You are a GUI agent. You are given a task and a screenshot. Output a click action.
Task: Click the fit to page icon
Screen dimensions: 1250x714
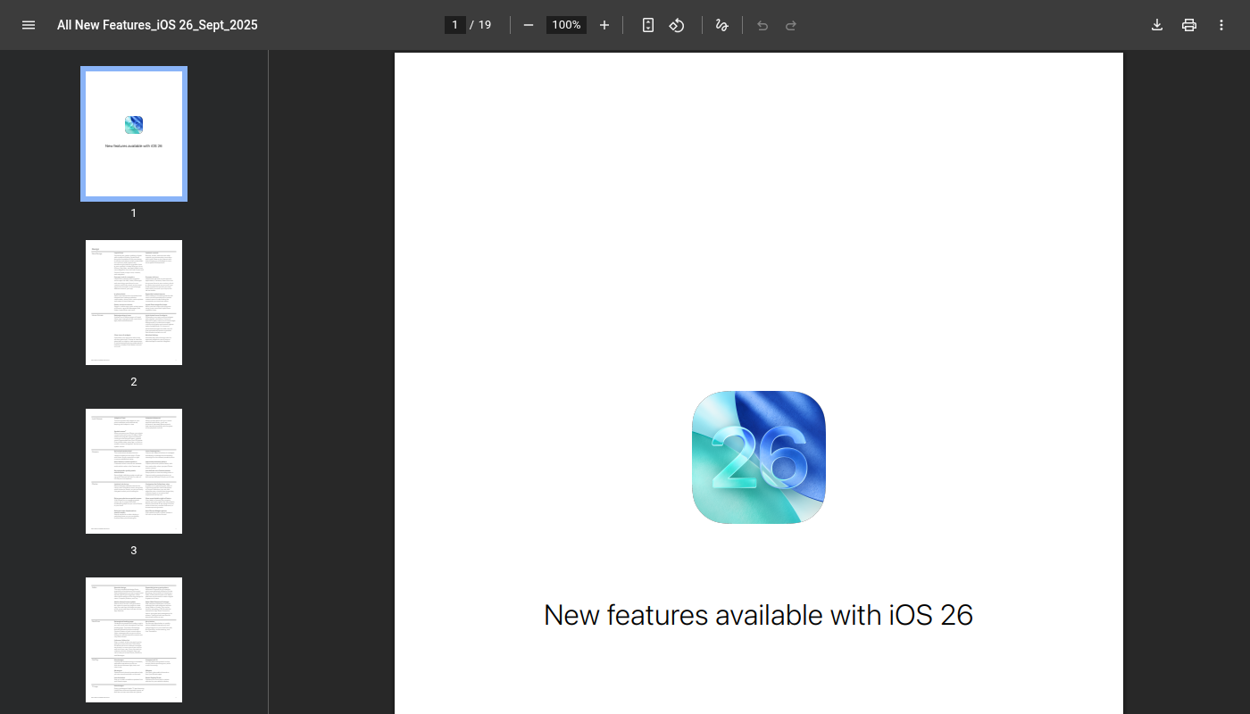tap(648, 25)
